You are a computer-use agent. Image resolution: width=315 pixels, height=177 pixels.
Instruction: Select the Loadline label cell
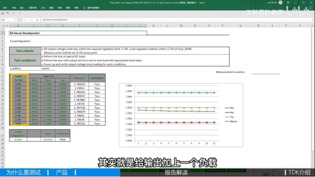tap(15, 68)
